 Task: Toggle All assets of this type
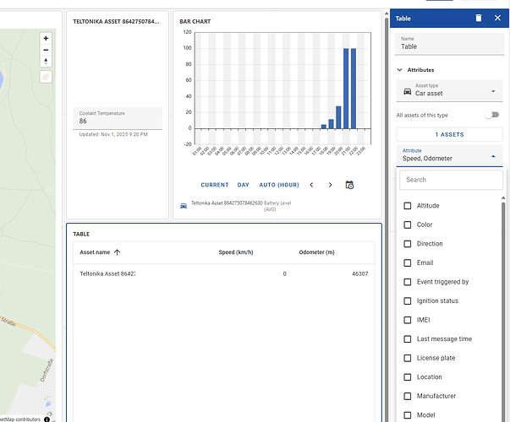tap(491, 115)
